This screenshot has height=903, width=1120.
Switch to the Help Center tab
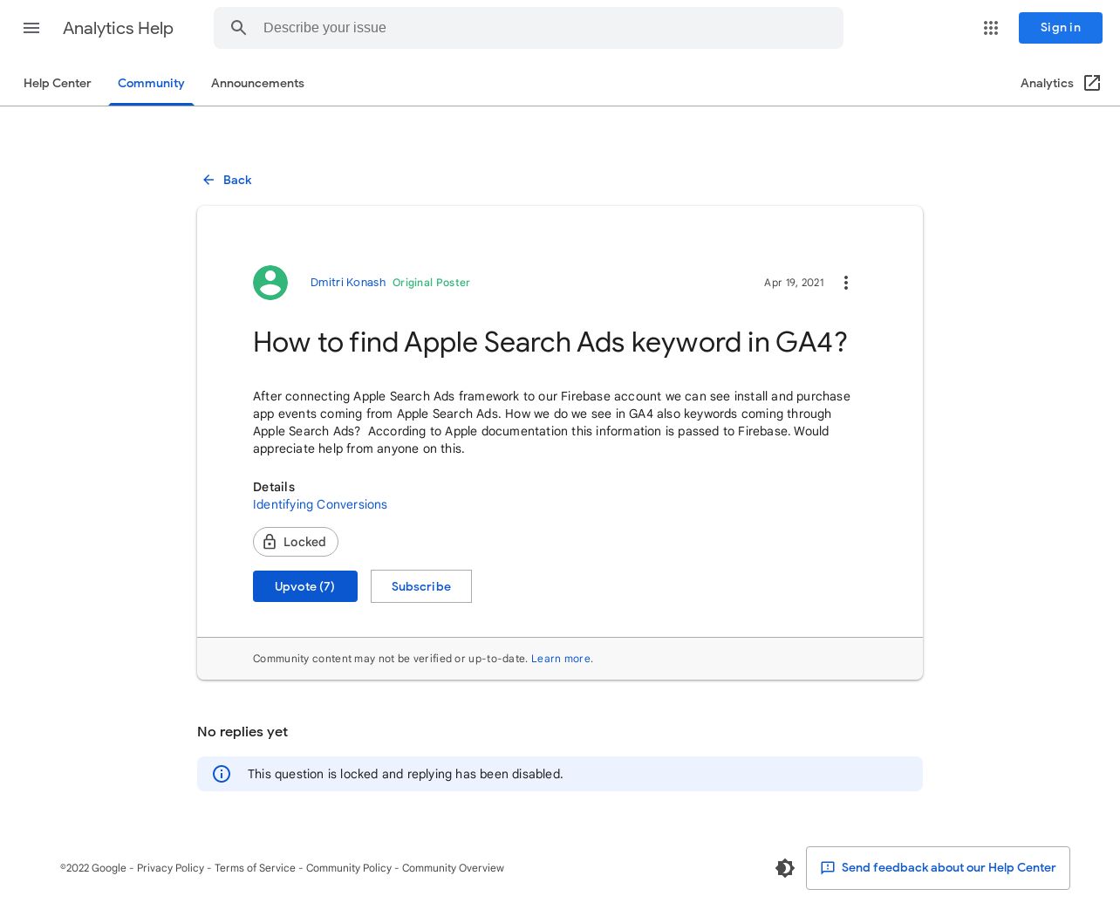point(58,83)
